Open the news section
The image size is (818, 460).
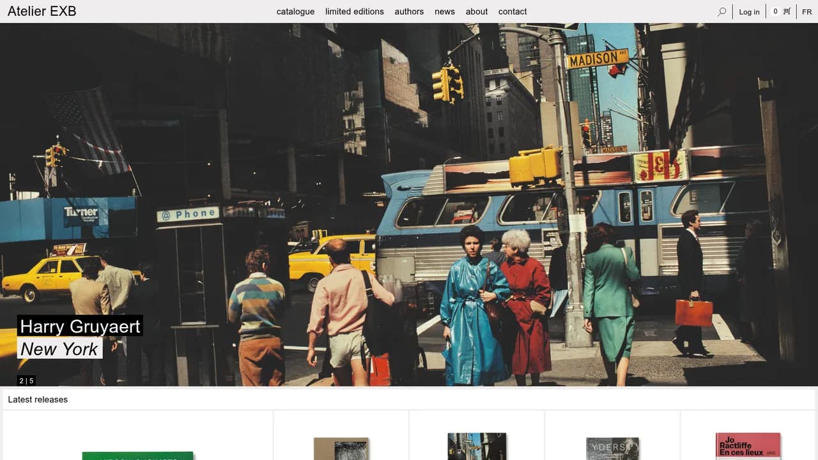[x=445, y=11]
